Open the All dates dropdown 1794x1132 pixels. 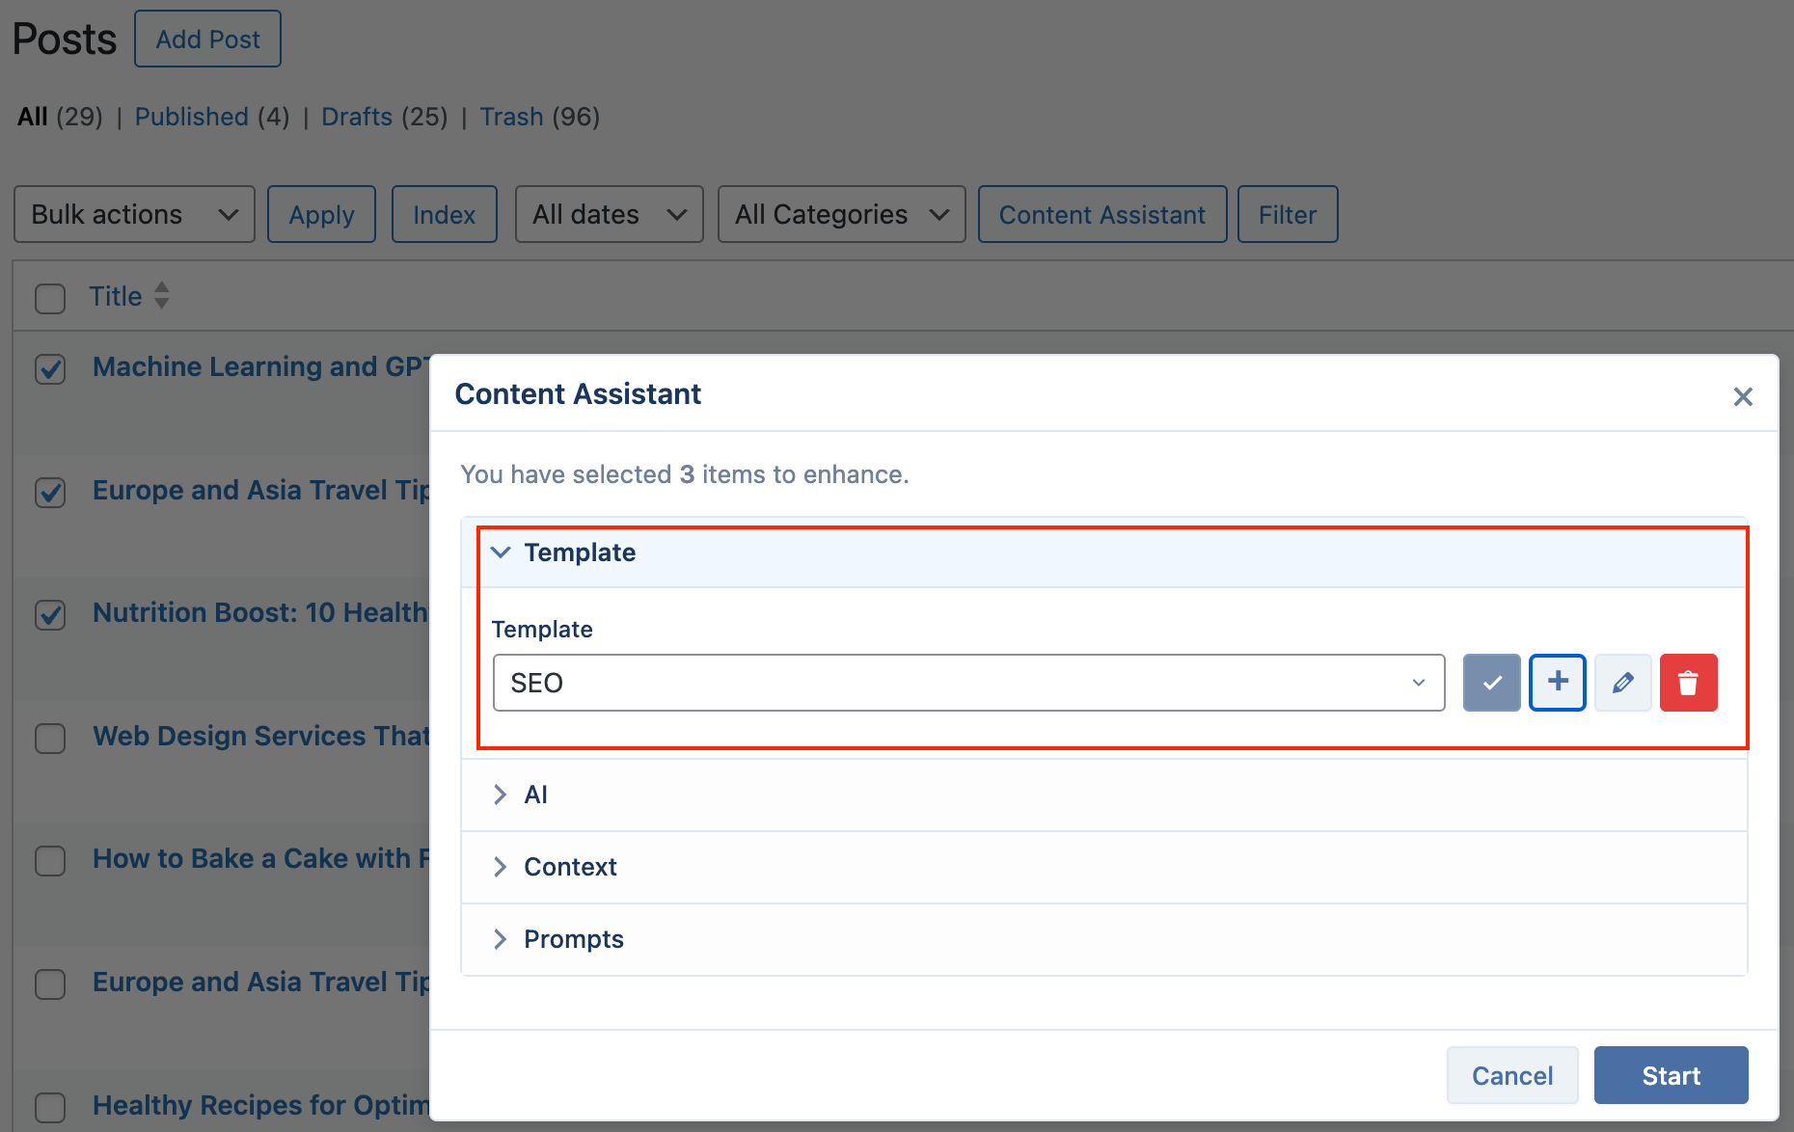[x=610, y=214]
